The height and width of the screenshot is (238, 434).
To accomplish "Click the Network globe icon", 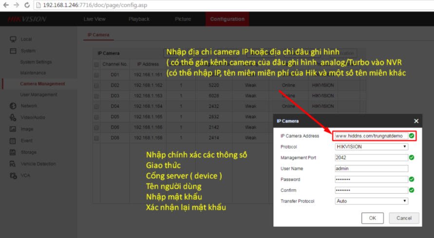I will (x=13, y=106).
